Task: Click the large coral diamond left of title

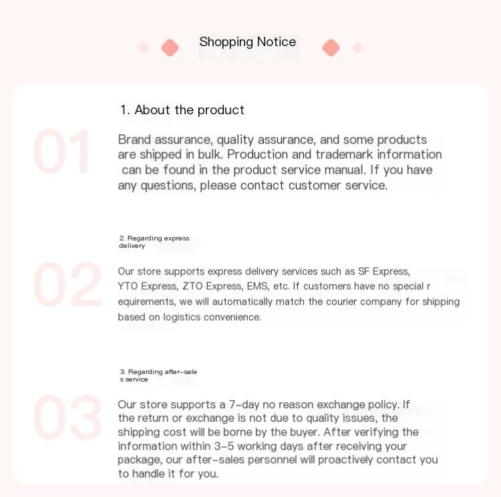Action: pyautogui.click(x=170, y=47)
